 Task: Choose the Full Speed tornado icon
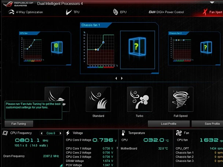(x=181, y=99)
